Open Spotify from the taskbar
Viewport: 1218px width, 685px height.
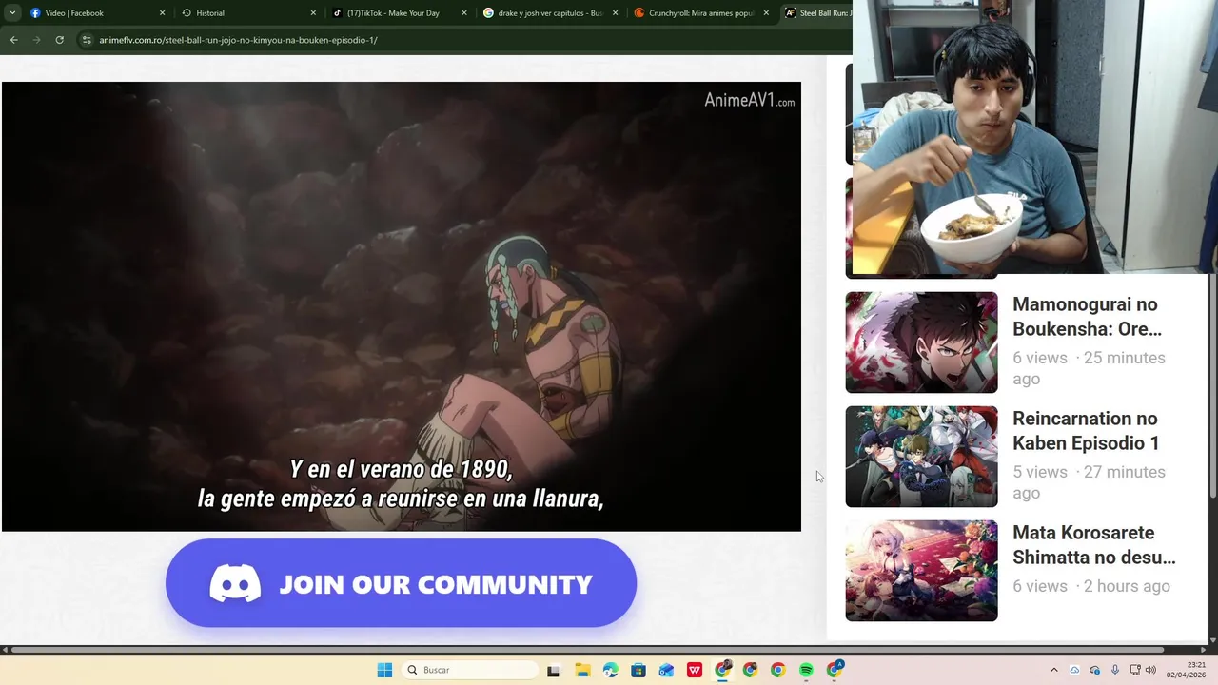(806, 670)
